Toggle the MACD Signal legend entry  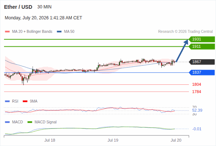coord(42,122)
